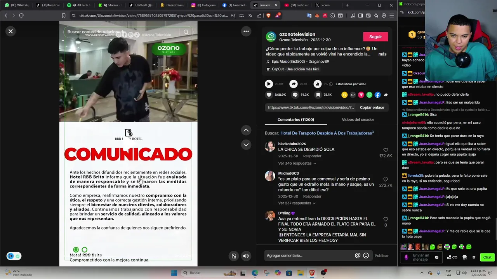Click the vidIQ play views icon

click(269, 84)
